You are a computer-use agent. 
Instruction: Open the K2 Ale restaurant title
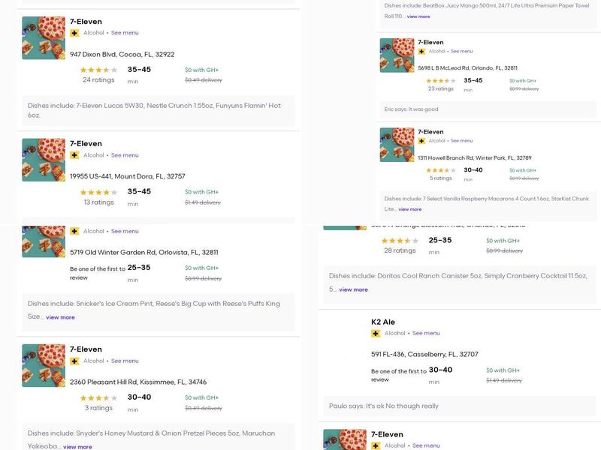383,322
